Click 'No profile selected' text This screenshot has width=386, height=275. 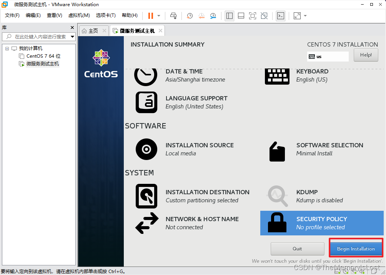(x=321, y=227)
